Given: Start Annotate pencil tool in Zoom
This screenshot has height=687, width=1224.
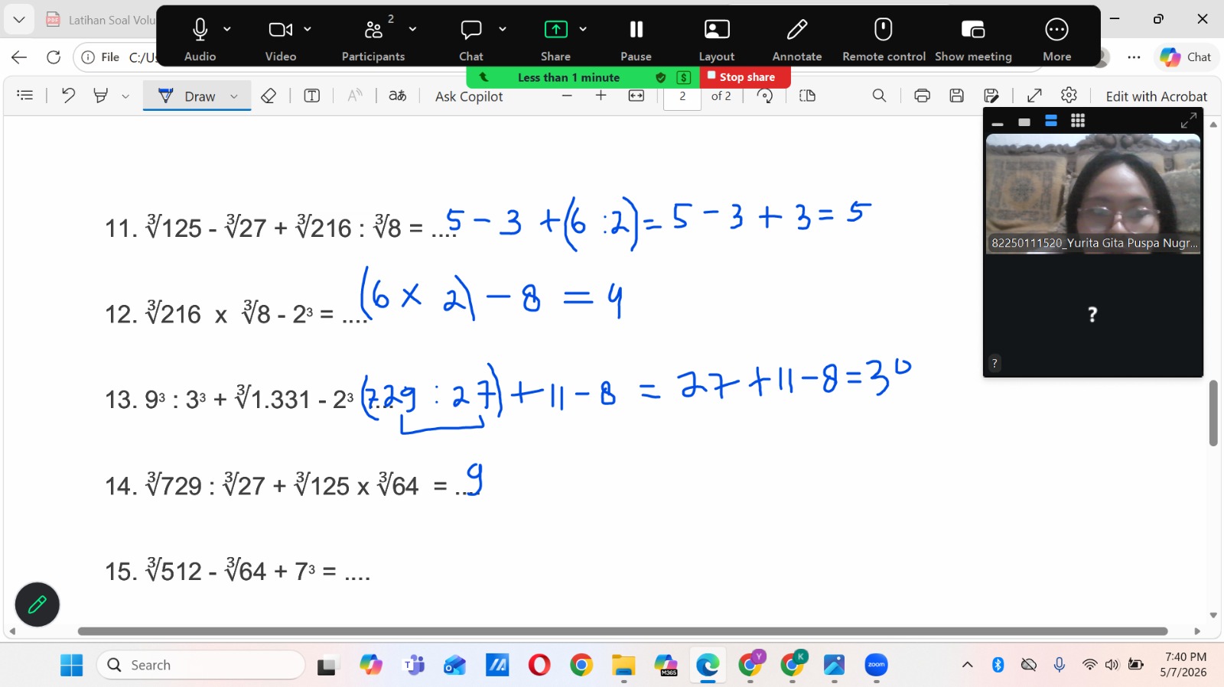Looking at the screenshot, I should (797, 38).
